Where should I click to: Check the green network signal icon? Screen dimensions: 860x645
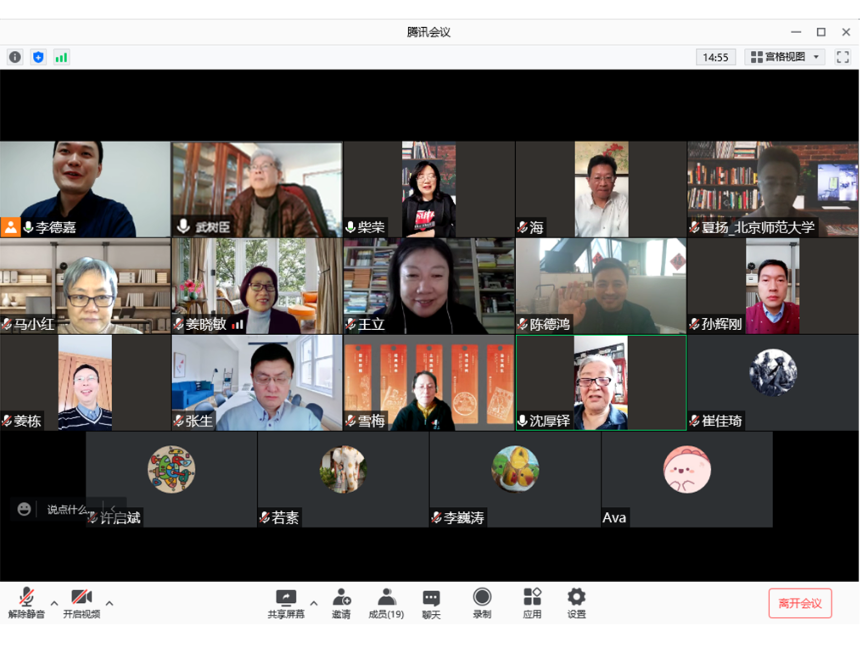tap(61, 58)
